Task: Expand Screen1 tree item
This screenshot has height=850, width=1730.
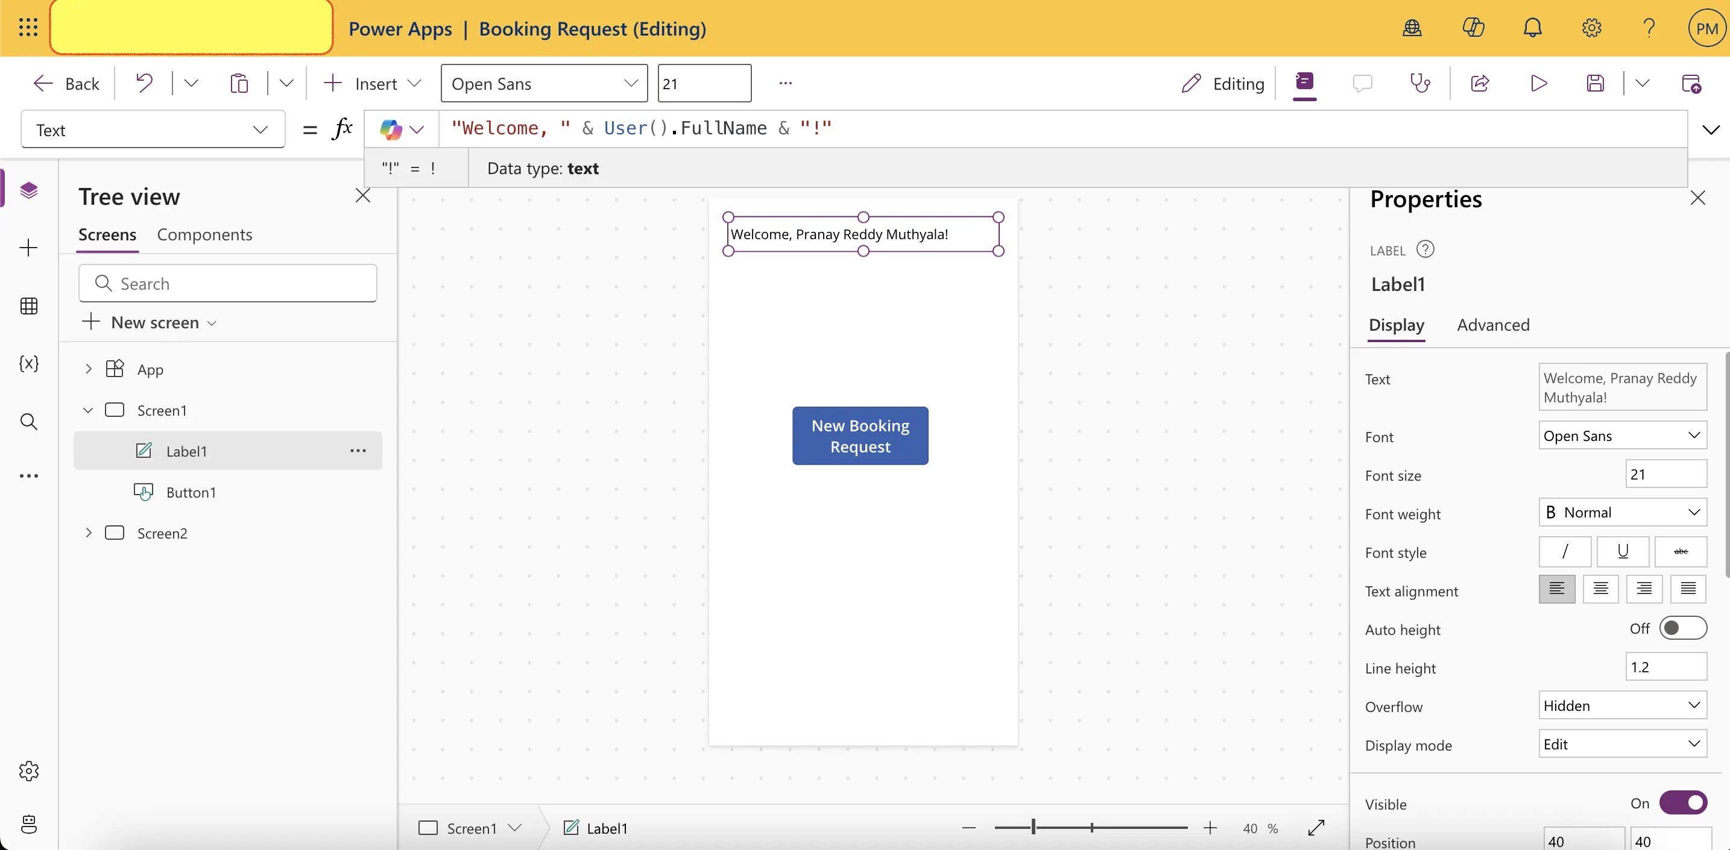Action: pyautogui.click(x=86, y=410)
